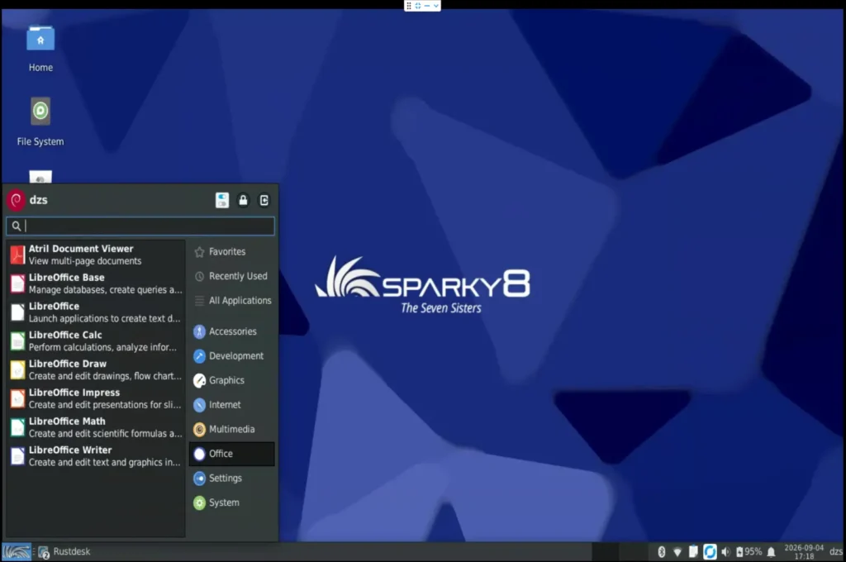Open the LibreOffice start center entry
This screenshot has width=846, height=562.
pos(96,312)
